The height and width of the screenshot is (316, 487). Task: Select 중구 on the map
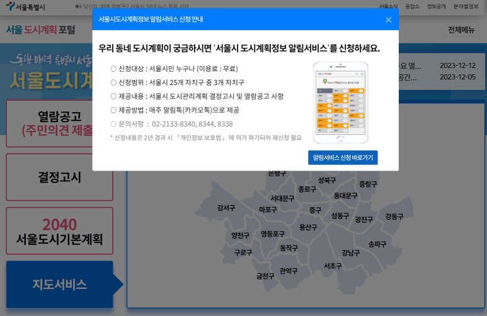tap(315, 210)
